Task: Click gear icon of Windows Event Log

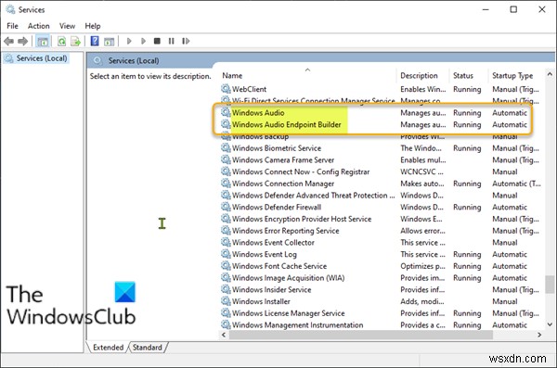Action: pyautogui.click(x=226, y=254)
